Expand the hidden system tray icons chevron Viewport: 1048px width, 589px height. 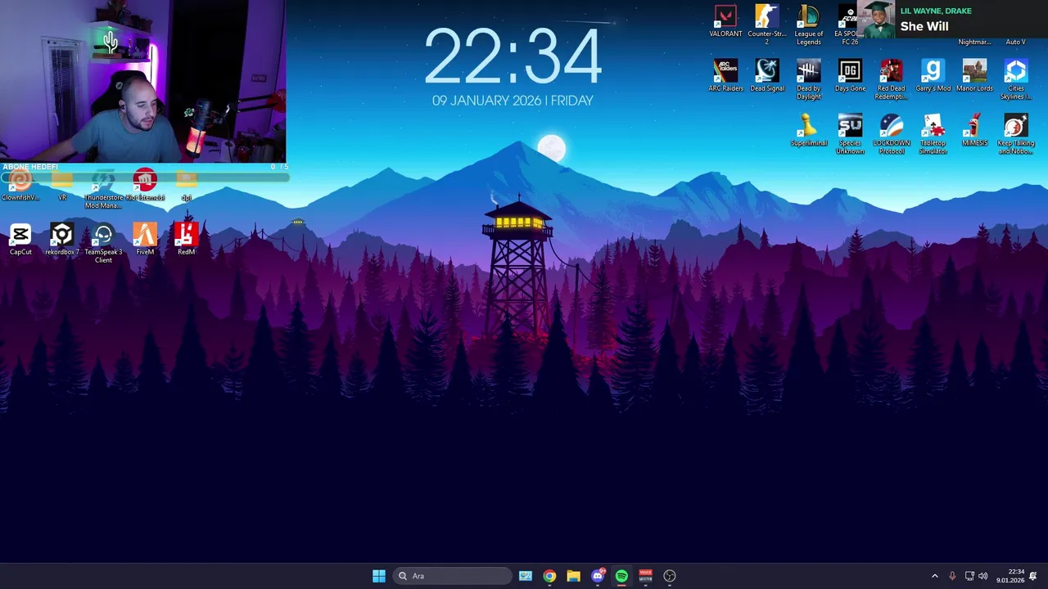pyautogui.click(x=934, y=576)
